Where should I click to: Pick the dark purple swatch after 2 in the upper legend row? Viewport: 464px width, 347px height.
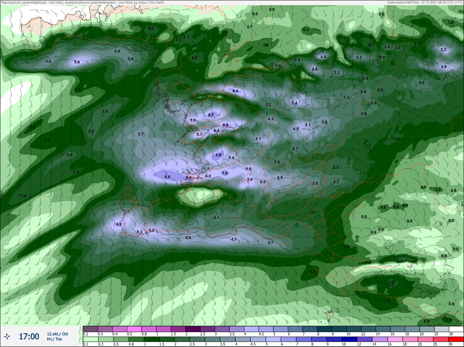coord(193,329)
